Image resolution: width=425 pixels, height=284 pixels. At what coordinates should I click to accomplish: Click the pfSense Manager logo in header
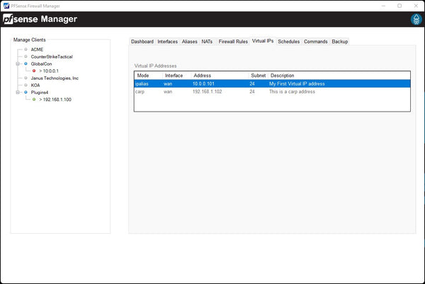point(41,20)
